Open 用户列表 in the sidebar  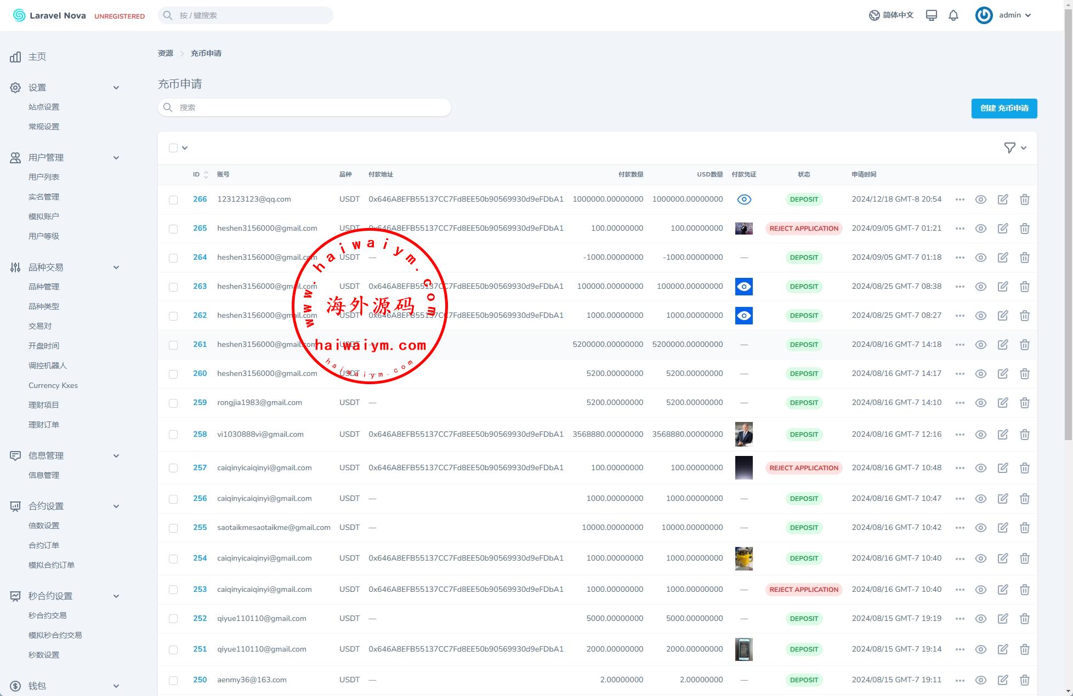point(44,177)
